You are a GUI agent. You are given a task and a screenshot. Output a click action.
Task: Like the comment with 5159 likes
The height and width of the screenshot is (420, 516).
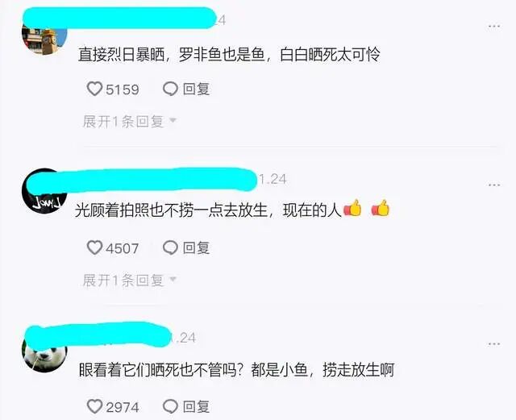(94, 89)
